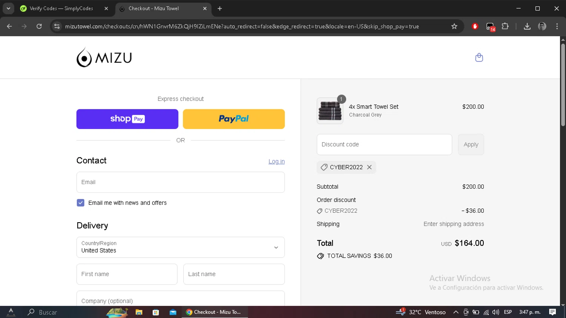Expand the Country/Region dropdown
566x318 pixels.
(x=180, y=247)
